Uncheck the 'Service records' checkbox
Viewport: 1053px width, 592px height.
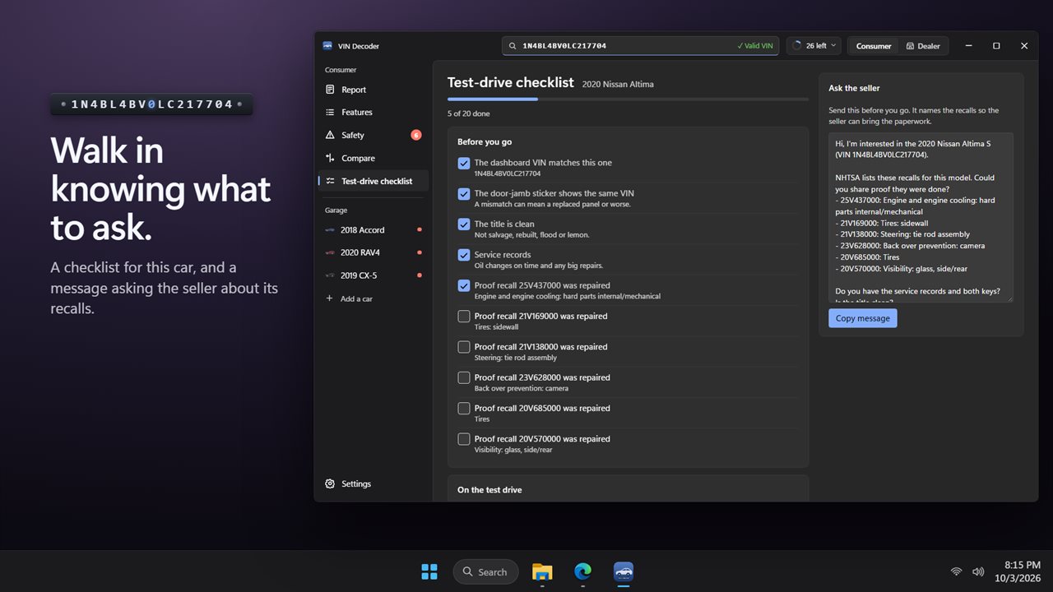[464, 255]
